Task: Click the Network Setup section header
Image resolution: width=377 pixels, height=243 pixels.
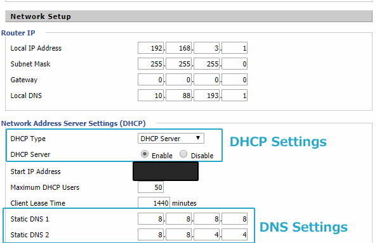Action: coord(189,16)
